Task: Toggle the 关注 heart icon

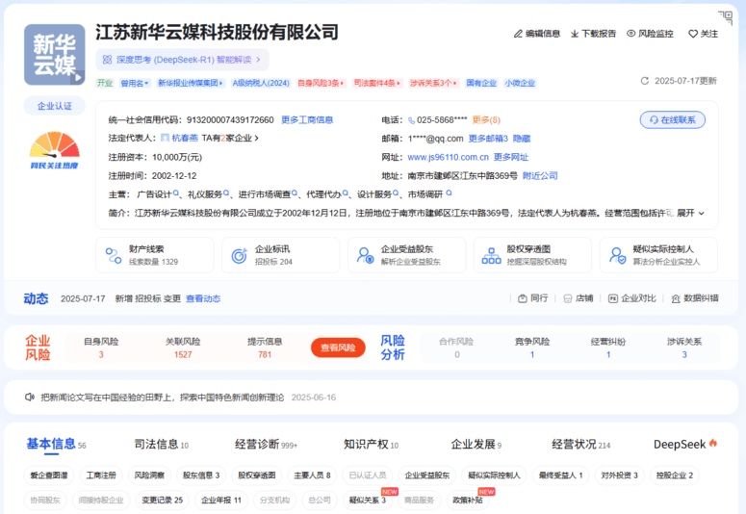Action: pos(693,34)
